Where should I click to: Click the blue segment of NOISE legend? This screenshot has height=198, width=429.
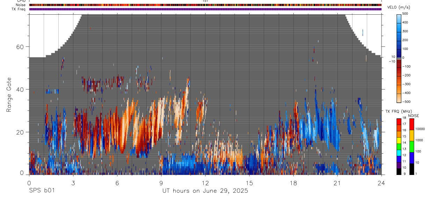point(412,157)
